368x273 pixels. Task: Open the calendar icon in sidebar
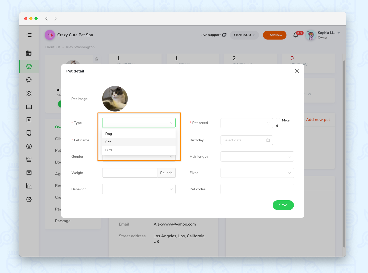tap(29, 53)
